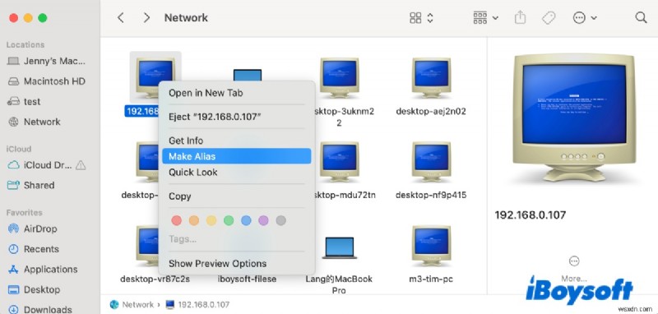This screenshot has width=658, height=314.
Task: Open the view switcher up-down arrows
Action: coord(429,17)
